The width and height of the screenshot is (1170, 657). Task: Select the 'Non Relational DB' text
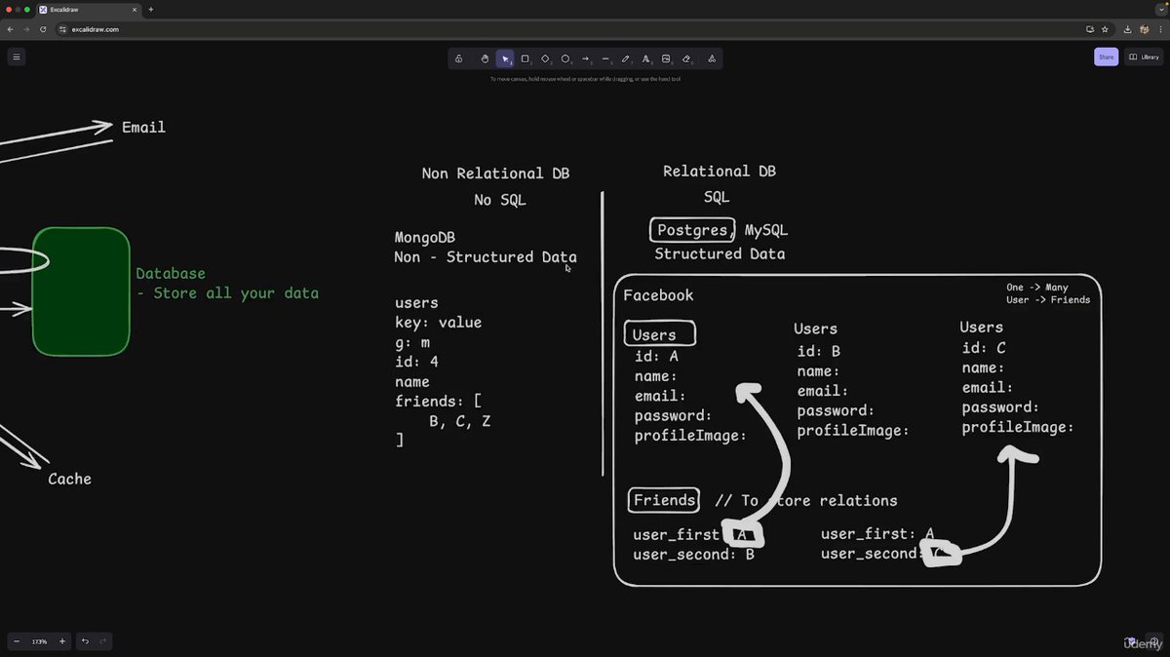pyautogui.click(x=495, y=174)
